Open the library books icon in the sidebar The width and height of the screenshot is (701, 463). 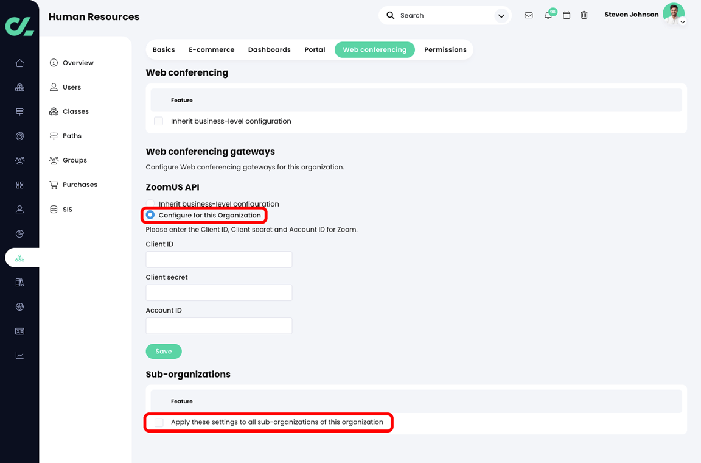pos(19,282)
